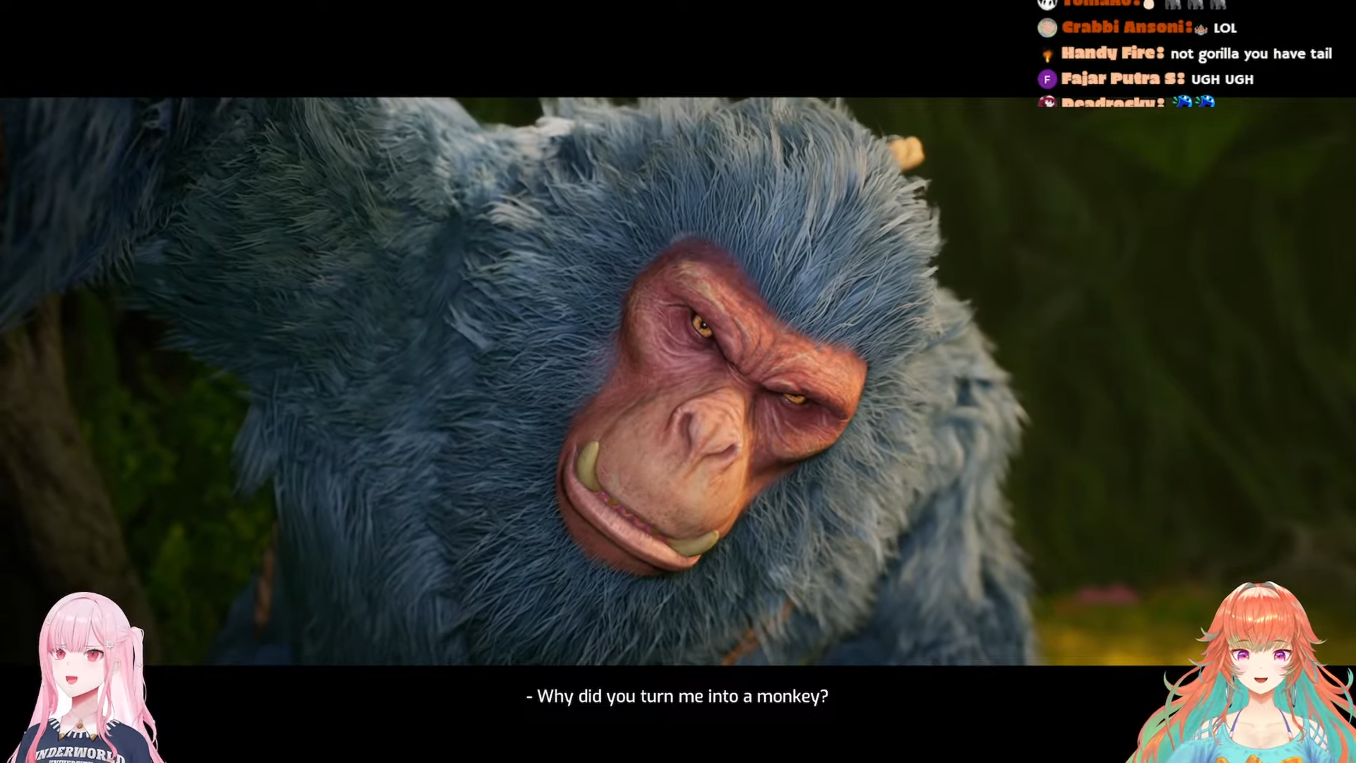
Task: Click the egg emoji in top chat row
Action: pyautogui.click(x=1149, y=5)
